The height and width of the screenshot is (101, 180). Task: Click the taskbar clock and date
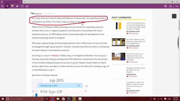pos(175,99)
